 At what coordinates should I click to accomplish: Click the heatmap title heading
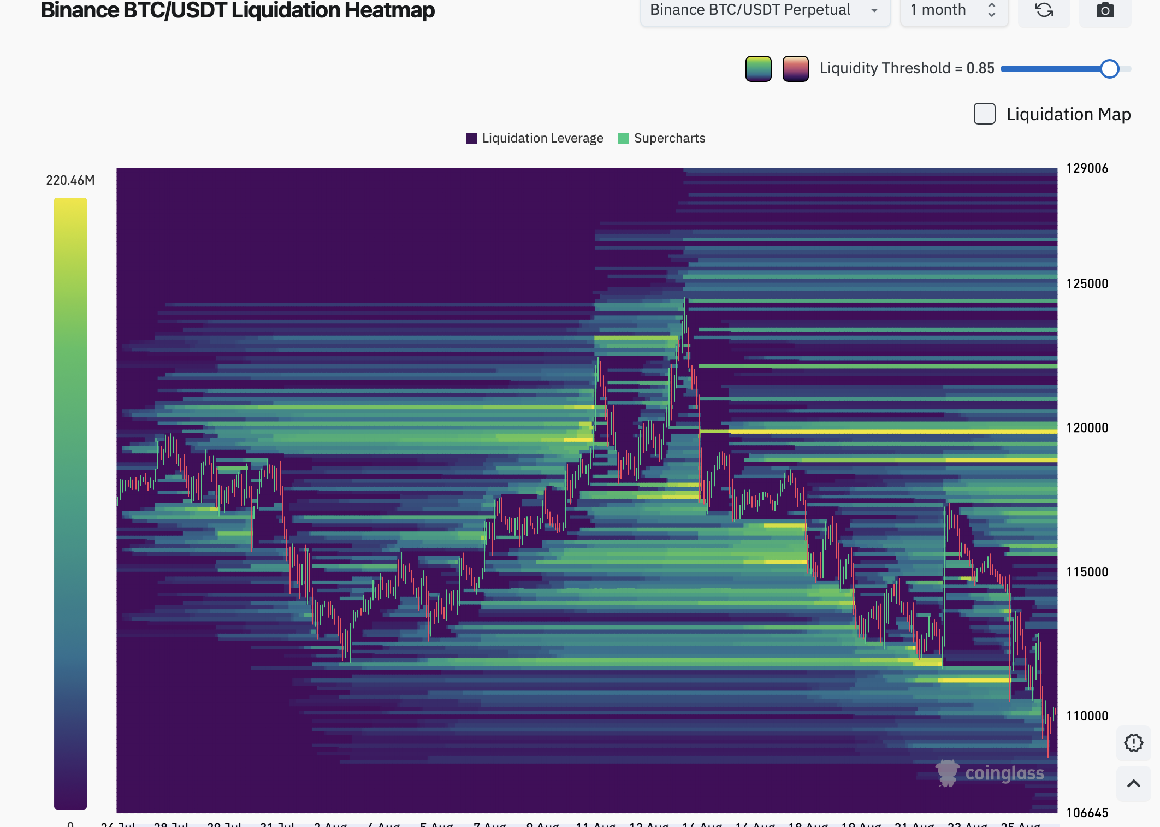(238, 10)
